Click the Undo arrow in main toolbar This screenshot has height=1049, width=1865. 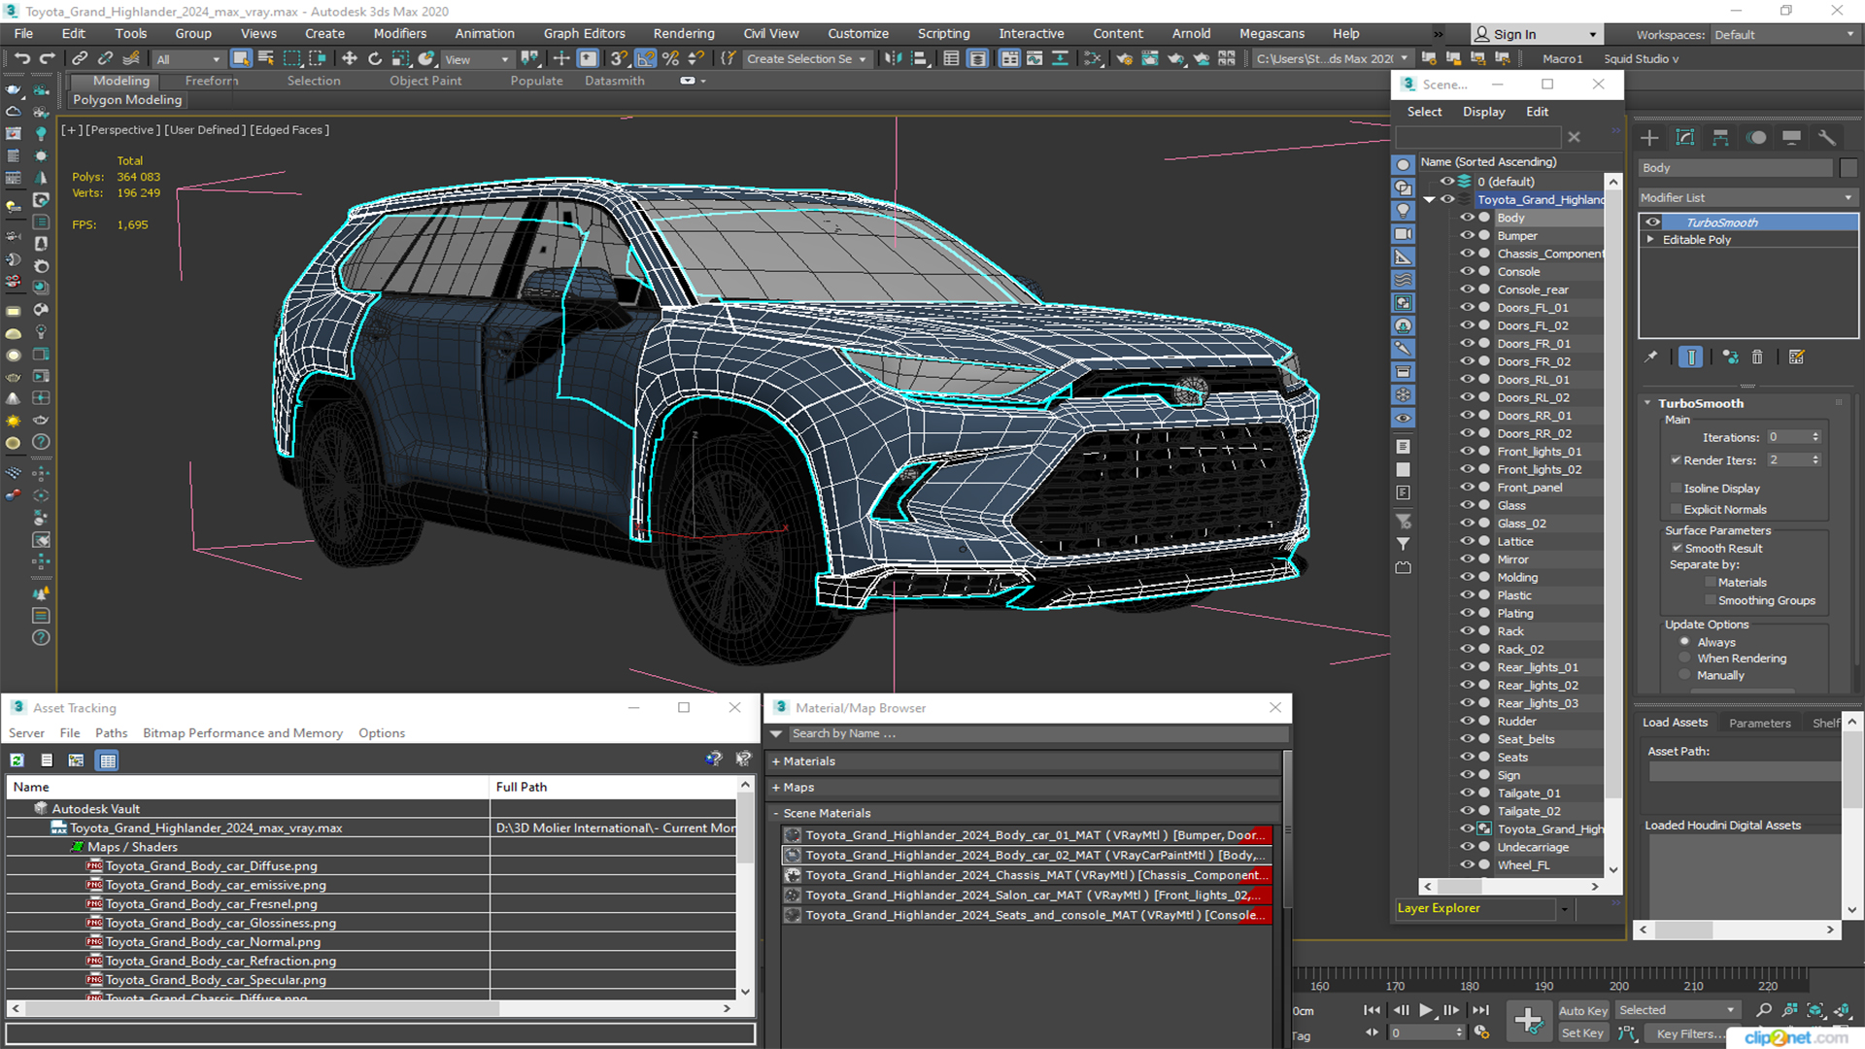(x=21, y=58)
